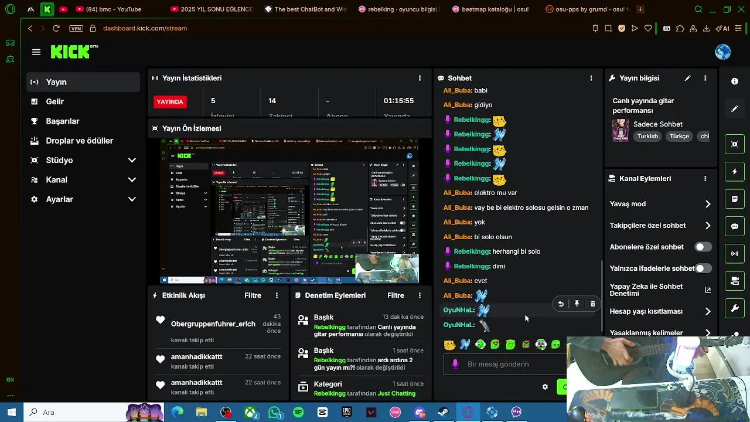Open Yasaklanmış kelimeler arrow
Screen dimensions: 750x422
[708, 332]
